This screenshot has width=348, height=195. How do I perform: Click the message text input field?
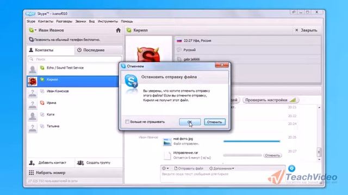(x=223, y=177)
